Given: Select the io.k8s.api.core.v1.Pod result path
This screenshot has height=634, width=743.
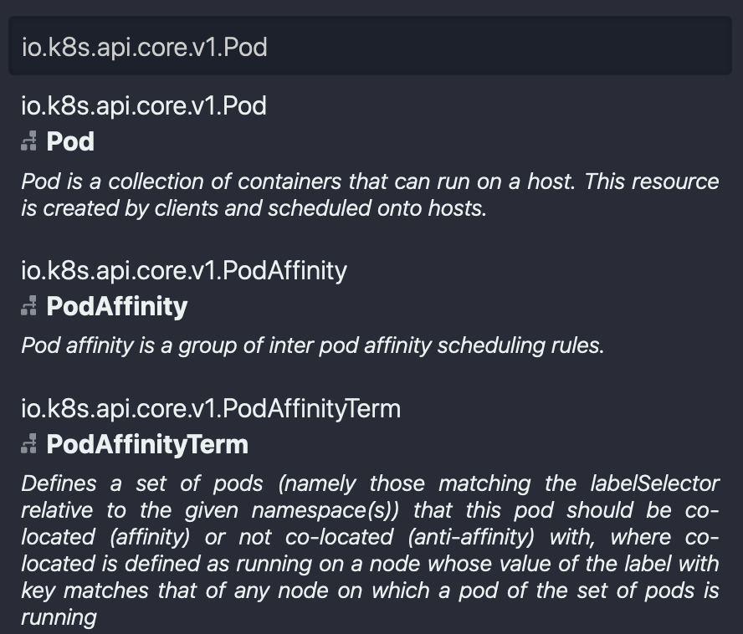Looking at the screenshot, I should (x=144, y=105).
